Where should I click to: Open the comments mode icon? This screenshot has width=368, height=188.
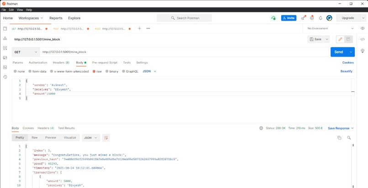[348, 39]
